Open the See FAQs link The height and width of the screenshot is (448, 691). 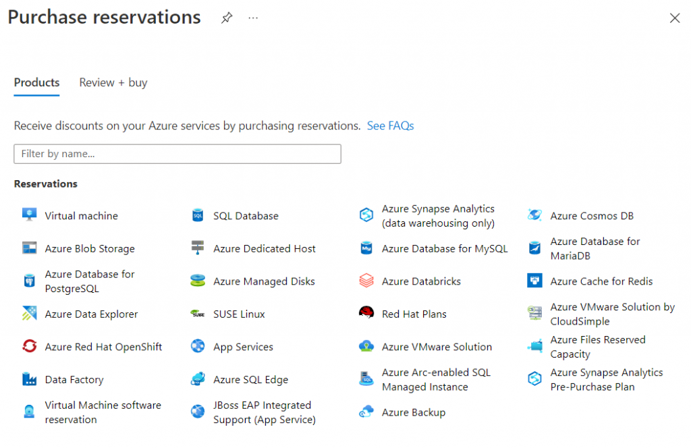pos(390,125)
